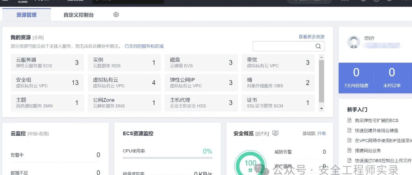Open 桶 对象存储服务 OBS card
Image resolution: width=412 pixels, height=175 pixels.
pyautogui.click(x=278, y=83)
